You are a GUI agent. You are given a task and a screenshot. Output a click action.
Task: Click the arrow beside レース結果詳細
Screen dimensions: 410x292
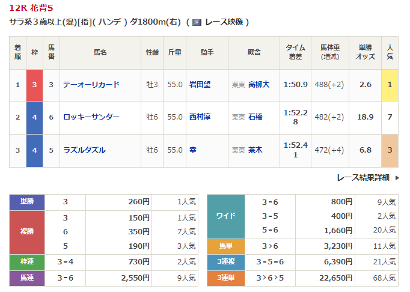click(397, 178)
